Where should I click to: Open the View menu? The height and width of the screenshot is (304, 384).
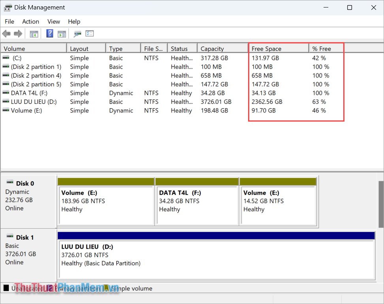[x=53, y=21]
